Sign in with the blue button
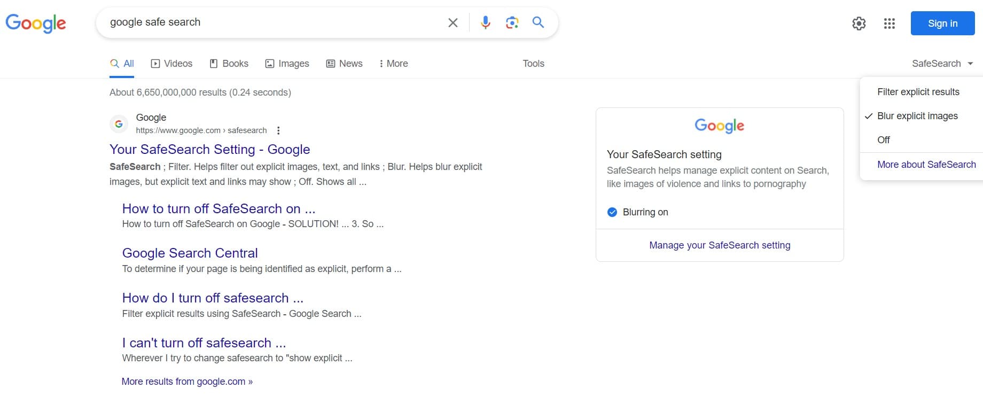 tap(943, 24)
